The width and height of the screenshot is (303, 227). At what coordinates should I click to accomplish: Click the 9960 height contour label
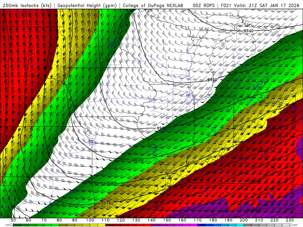click(162, 128)
